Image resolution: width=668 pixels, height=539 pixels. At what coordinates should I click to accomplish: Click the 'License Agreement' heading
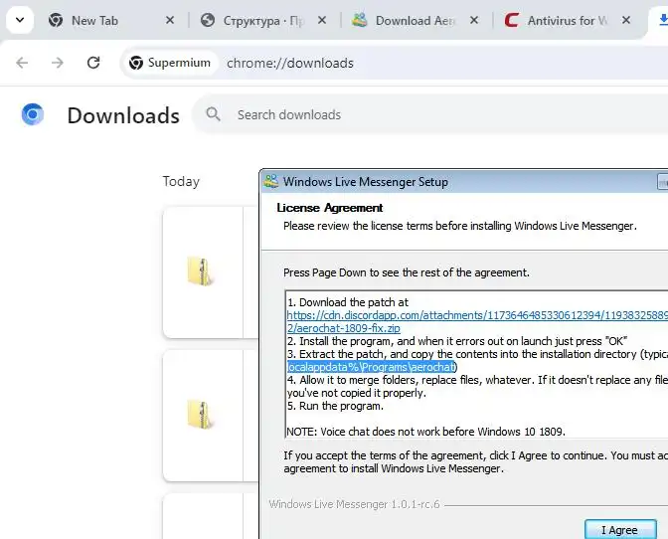(330, 208)
